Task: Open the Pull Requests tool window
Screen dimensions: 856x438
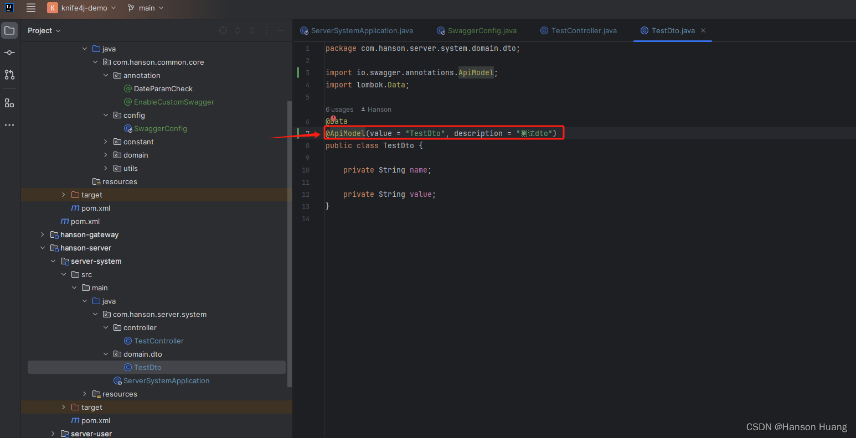Action: click(x=9, y=75)
